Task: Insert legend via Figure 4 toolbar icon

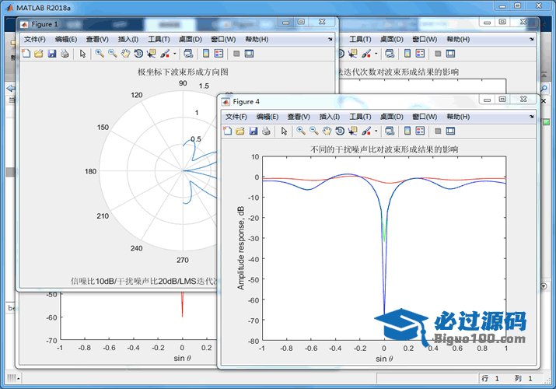Action: 420,131
